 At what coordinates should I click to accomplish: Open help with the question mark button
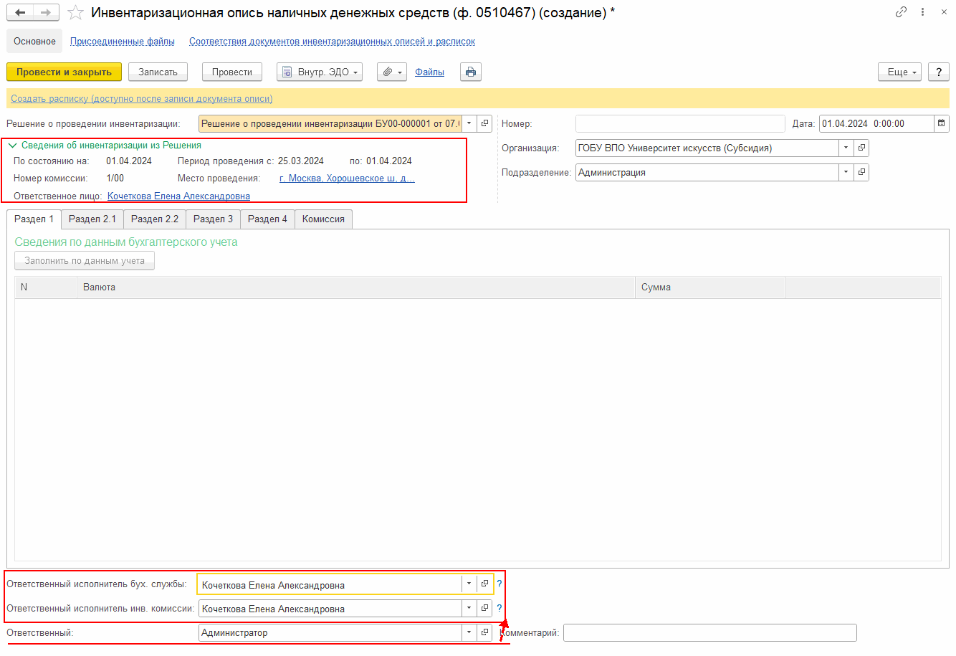pos(939,72)
